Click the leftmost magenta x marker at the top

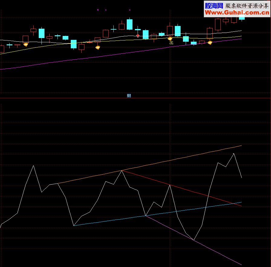tap(98, 10)
